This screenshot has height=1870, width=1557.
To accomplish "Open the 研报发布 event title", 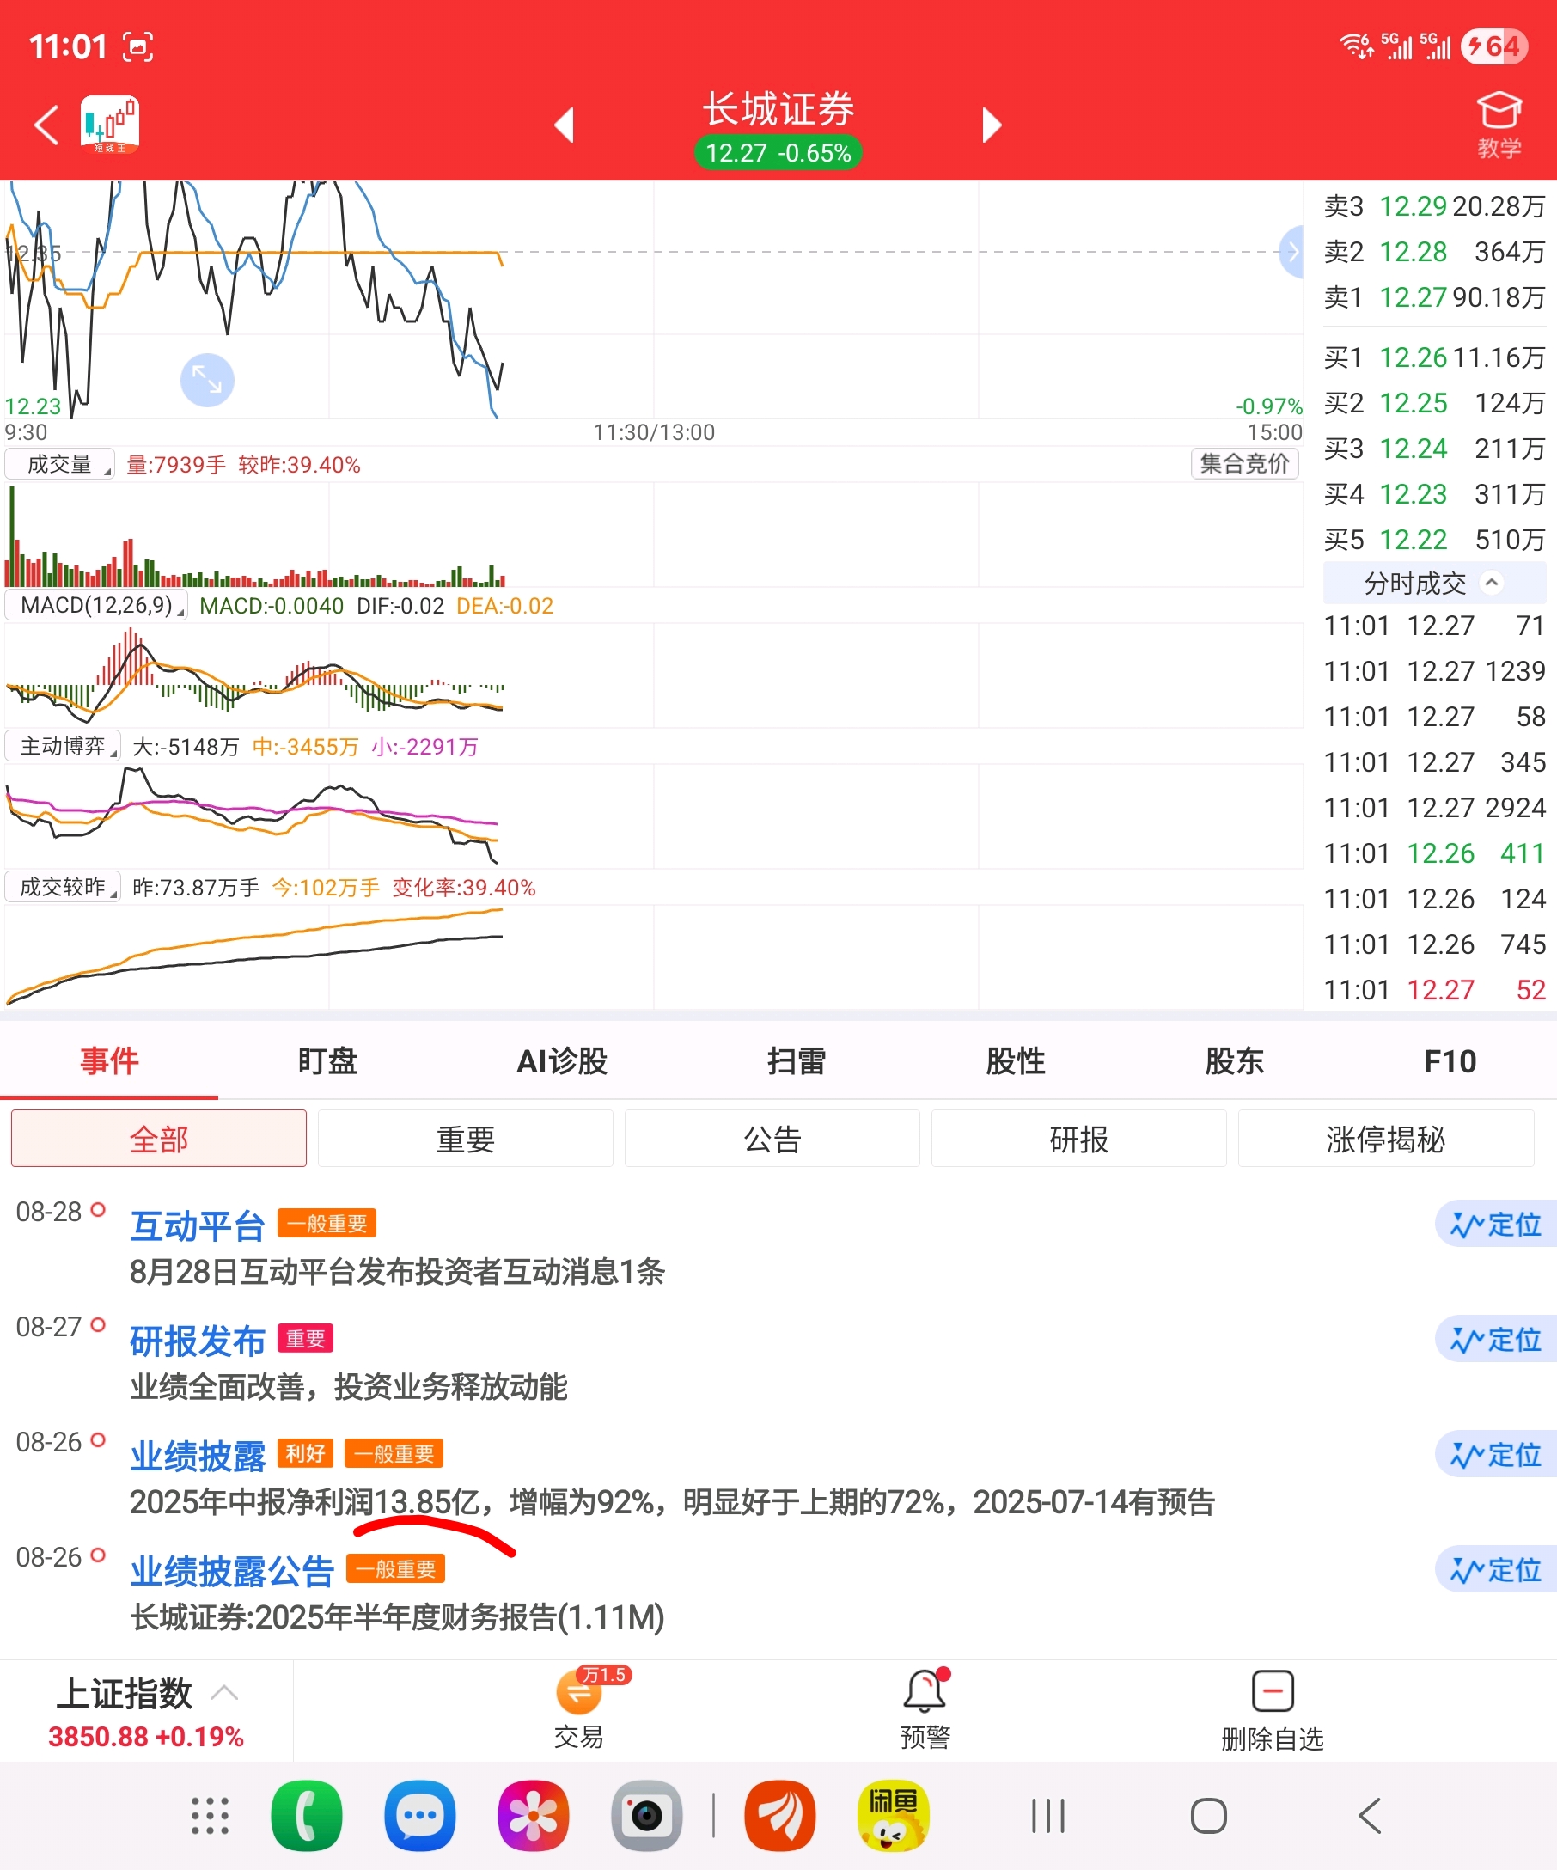I will [x=198, y=1341].
